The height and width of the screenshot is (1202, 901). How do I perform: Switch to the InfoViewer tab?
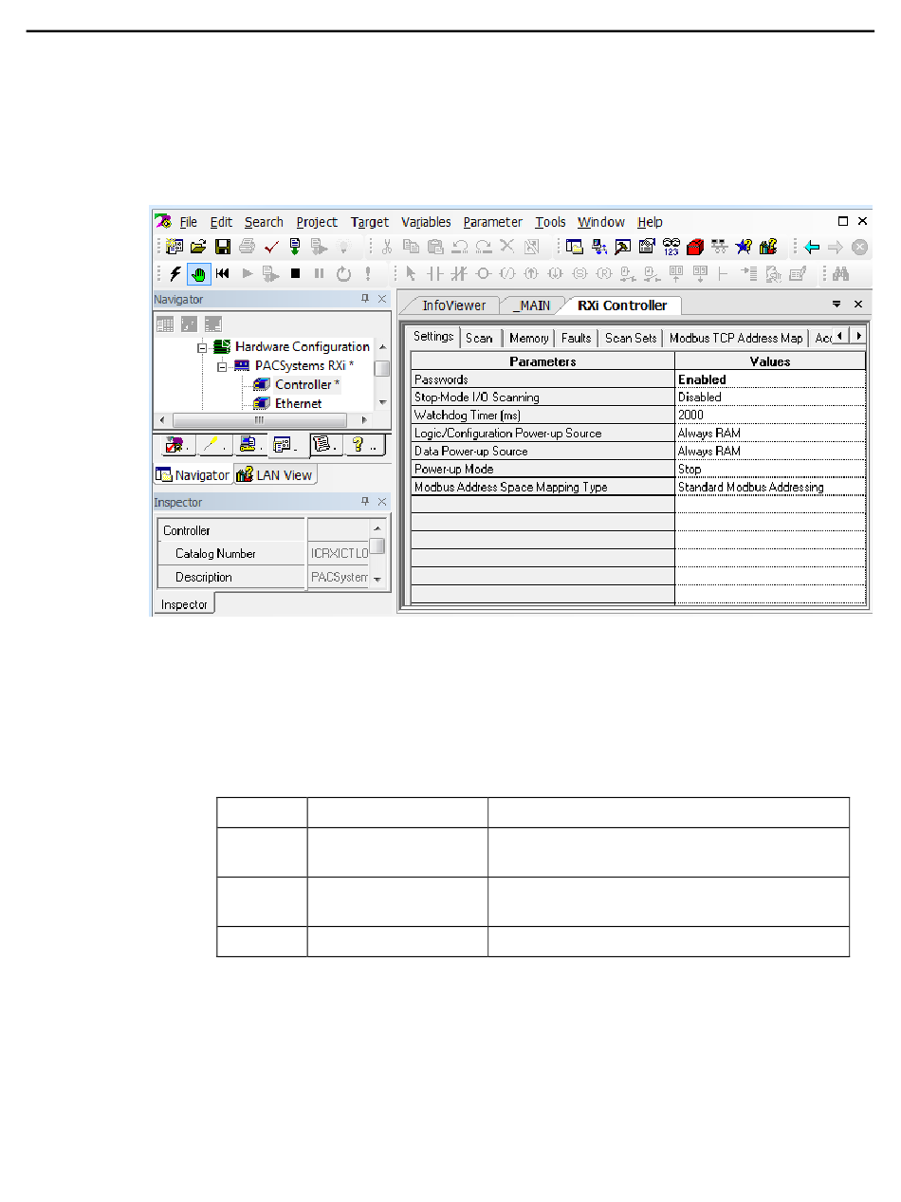453,305
